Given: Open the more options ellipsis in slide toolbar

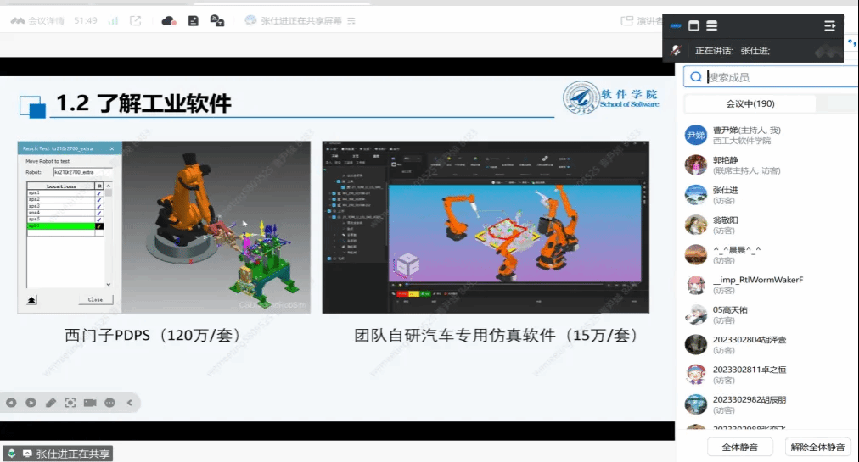Looking at the screenshot, I should (110, 403).
